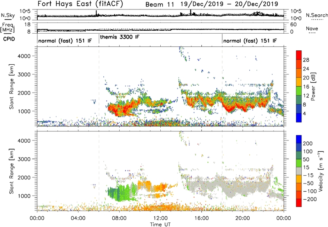Click the '12:00' time axis label
This screenshot has height=227, width=328.
point(160,218)
